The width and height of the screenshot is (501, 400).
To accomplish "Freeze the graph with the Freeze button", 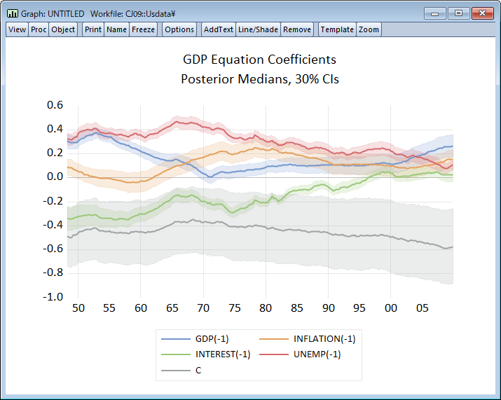I will point(144,29).
